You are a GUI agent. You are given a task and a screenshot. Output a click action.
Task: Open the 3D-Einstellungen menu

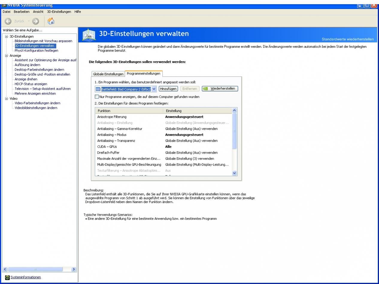59,11
